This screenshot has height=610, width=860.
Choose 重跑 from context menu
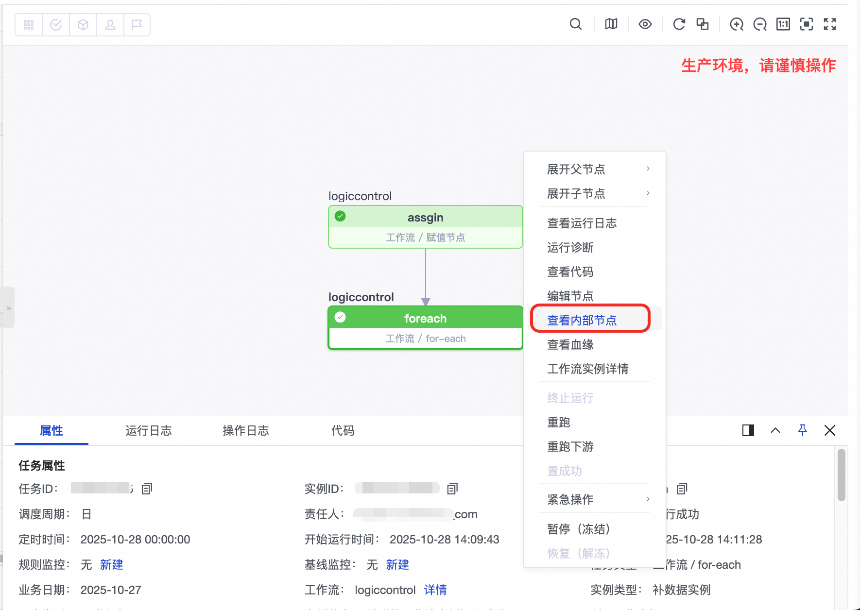(559, 422)
